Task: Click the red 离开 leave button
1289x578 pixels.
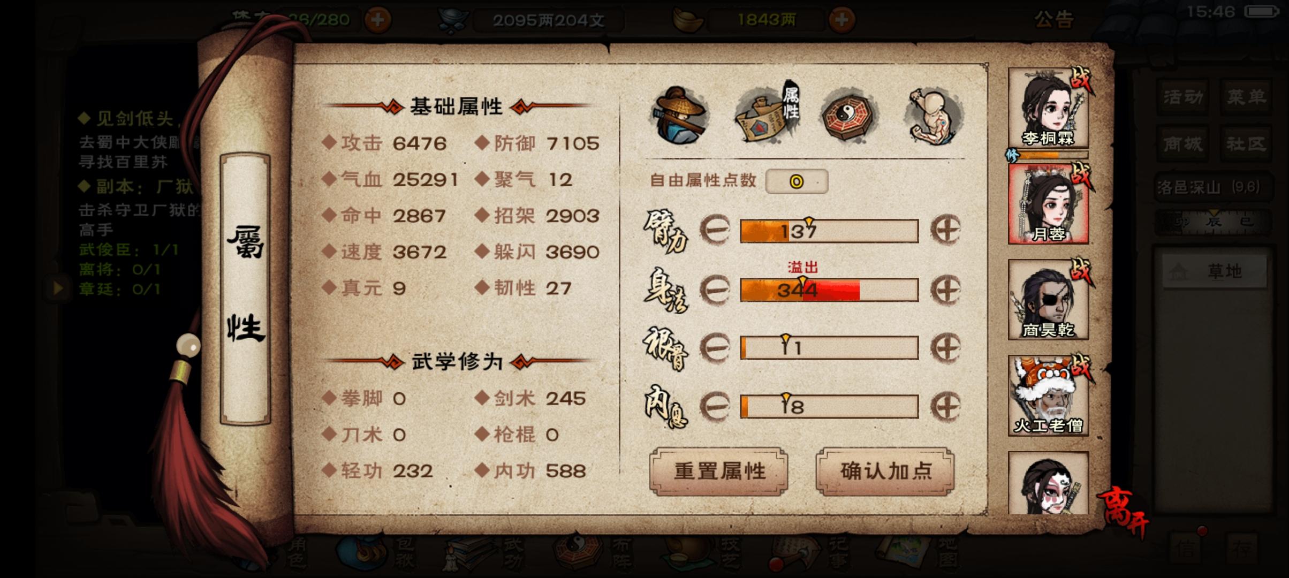Action: (1123, 511)
